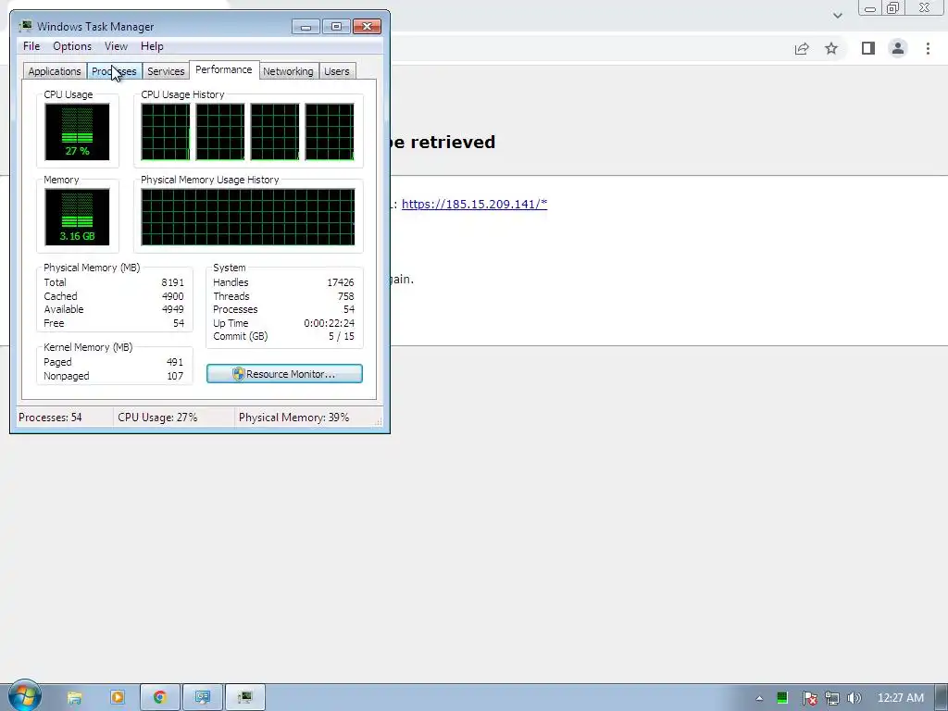Open the volume speaker tray icon

[x=854, y=698]
